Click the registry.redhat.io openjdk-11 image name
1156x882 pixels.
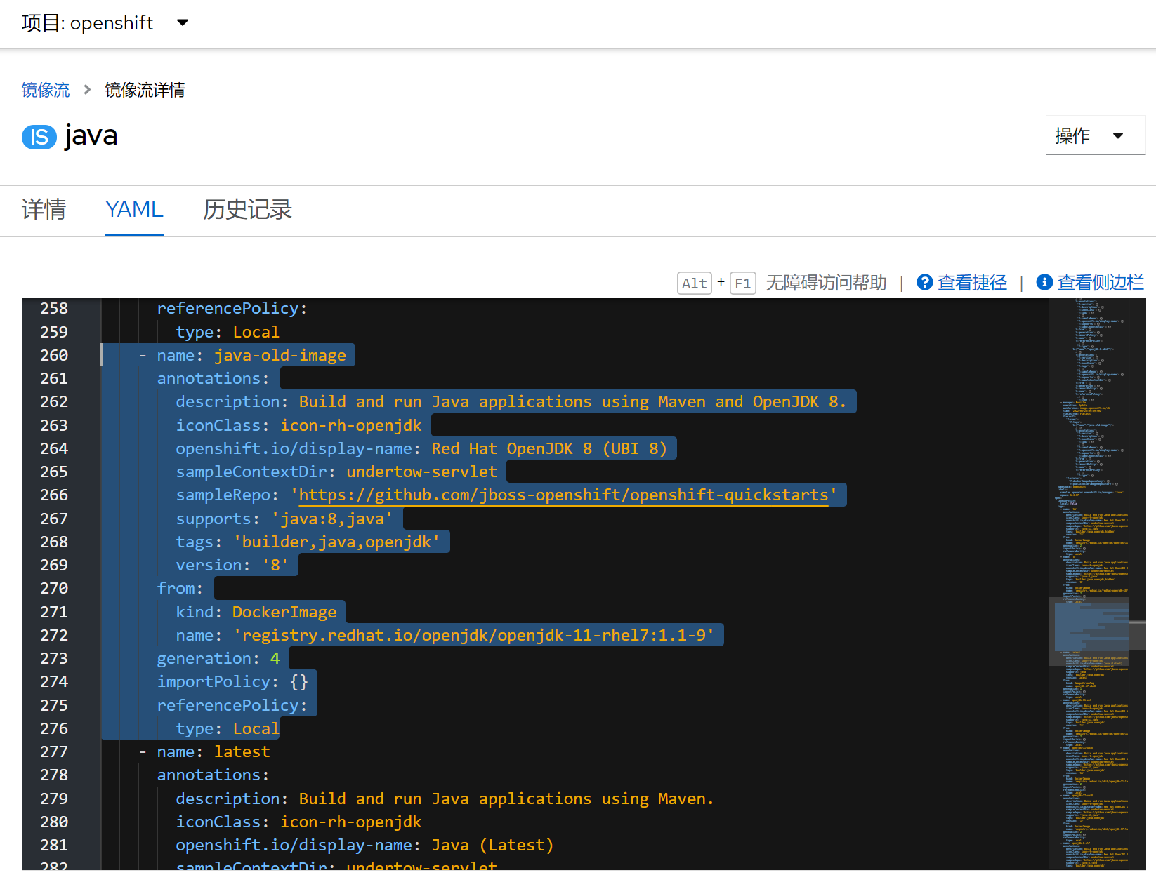(474, 636)
